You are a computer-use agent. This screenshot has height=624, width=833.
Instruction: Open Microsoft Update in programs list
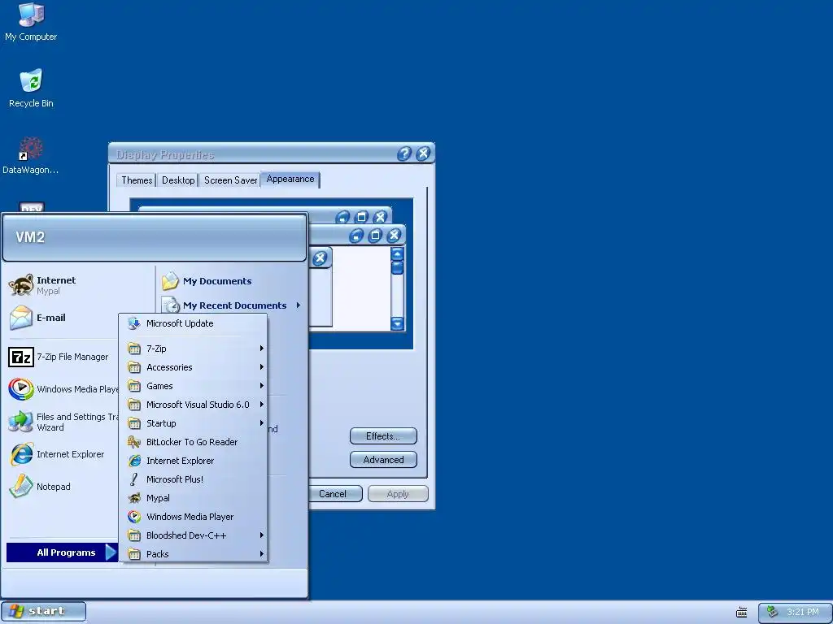[194, 323]
